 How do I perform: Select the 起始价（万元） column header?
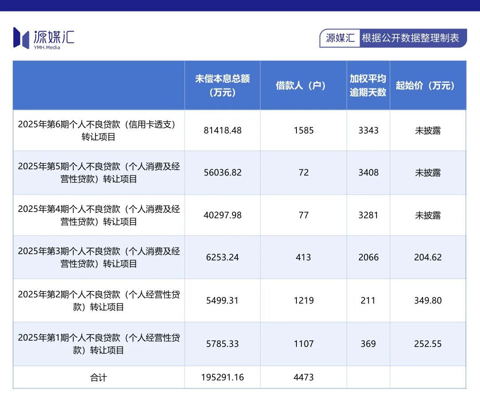[x=428, y=85]
